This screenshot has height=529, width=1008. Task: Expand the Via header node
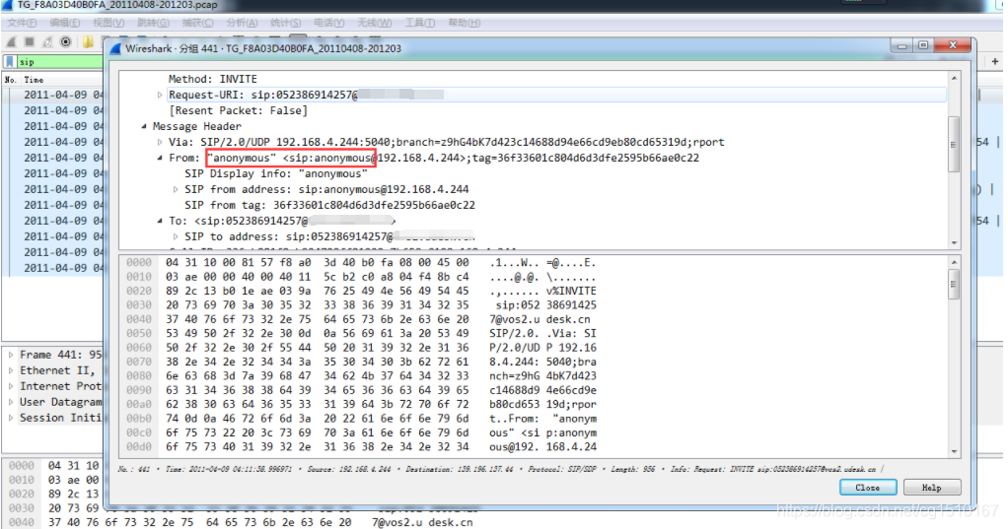tap(160, 142)
